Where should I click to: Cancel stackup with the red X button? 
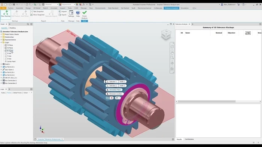point(112,98)
